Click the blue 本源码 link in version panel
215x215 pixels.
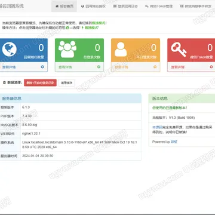157,127
